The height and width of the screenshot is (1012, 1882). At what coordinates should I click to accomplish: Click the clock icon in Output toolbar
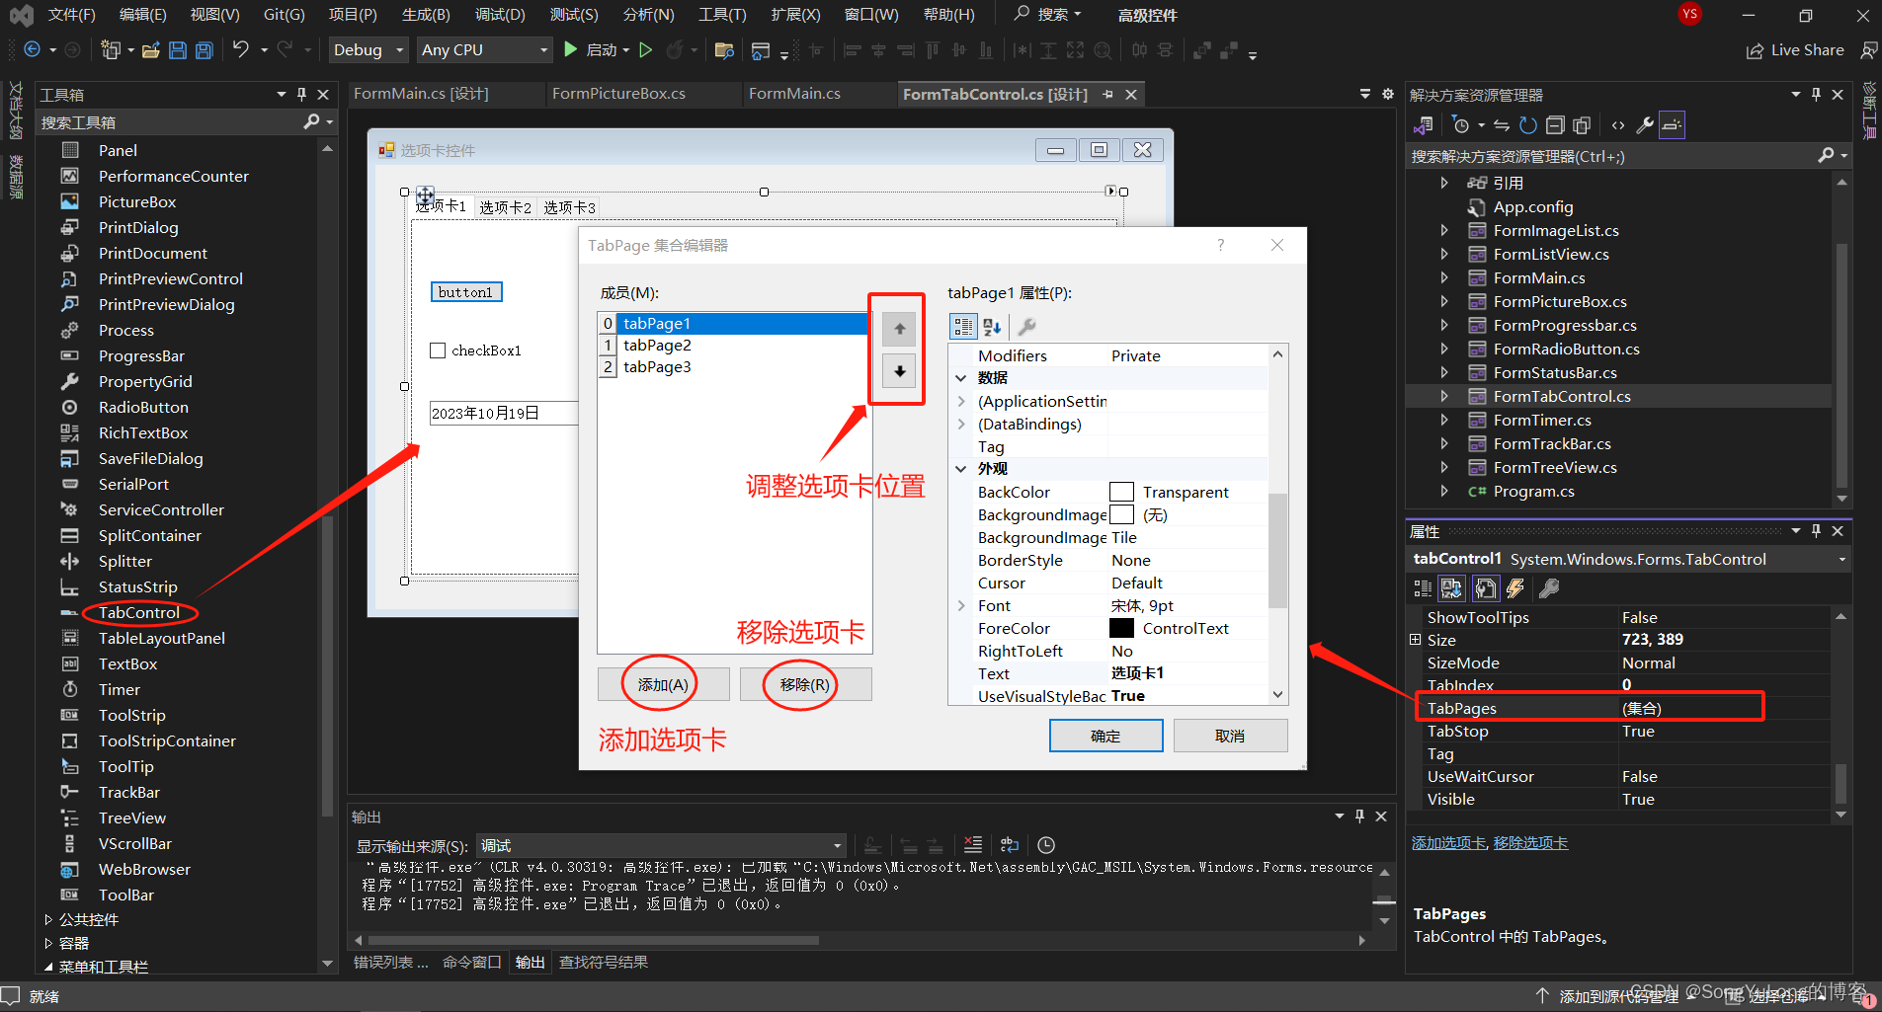click(1046, 845)
